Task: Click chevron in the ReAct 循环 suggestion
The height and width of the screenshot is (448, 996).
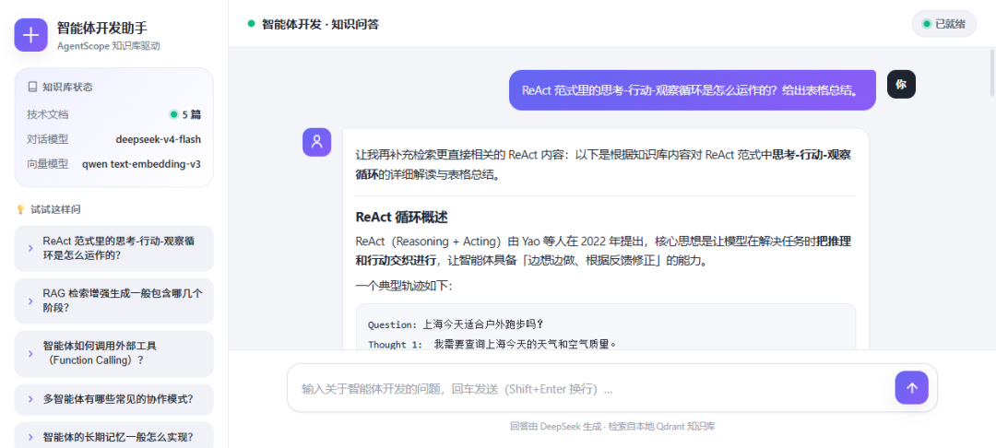Action: point(30,248)
